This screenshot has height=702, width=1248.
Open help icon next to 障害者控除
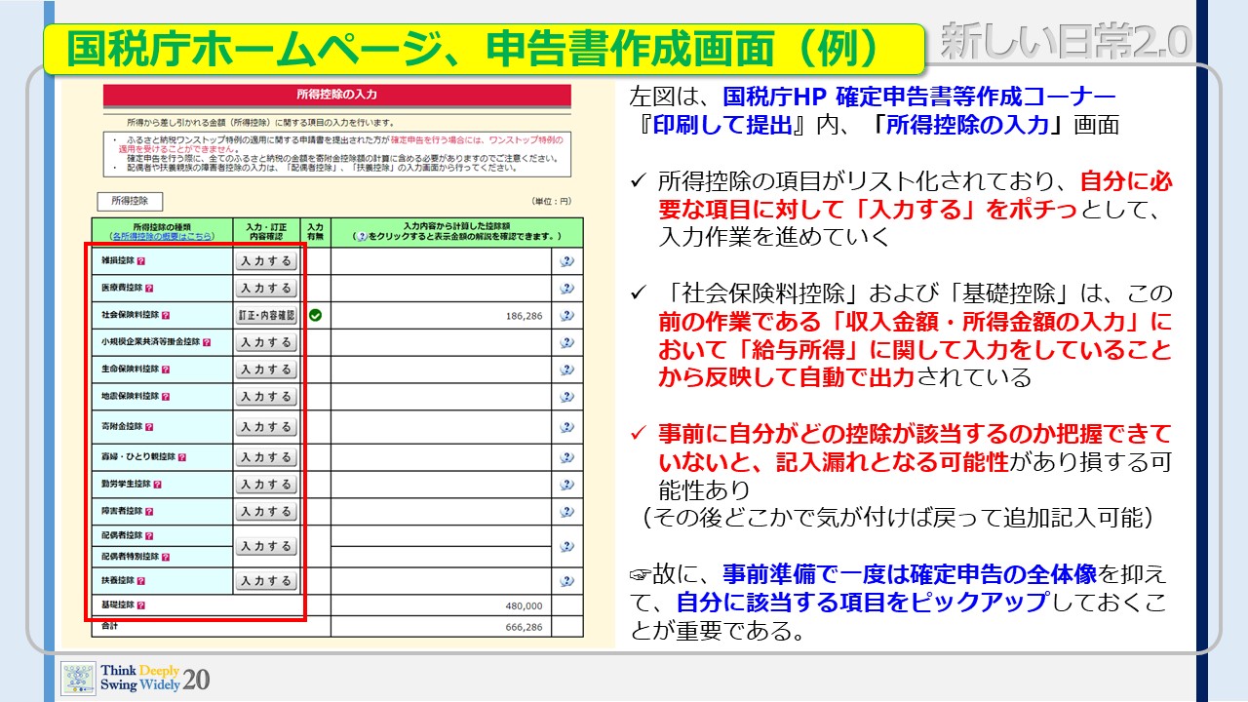(149, 512)
